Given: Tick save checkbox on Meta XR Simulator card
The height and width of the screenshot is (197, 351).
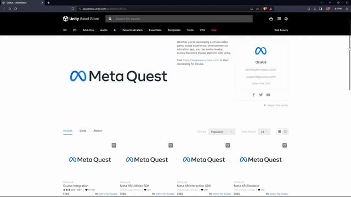Looking at the screenshot, I should (x=285, y=146).
